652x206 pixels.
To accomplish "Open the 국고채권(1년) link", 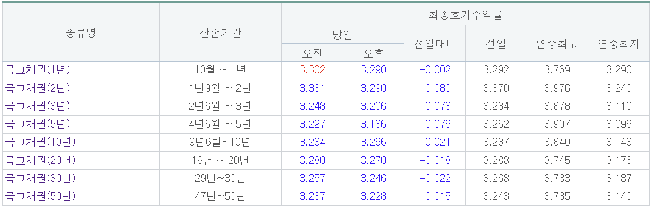I will 38,70.
